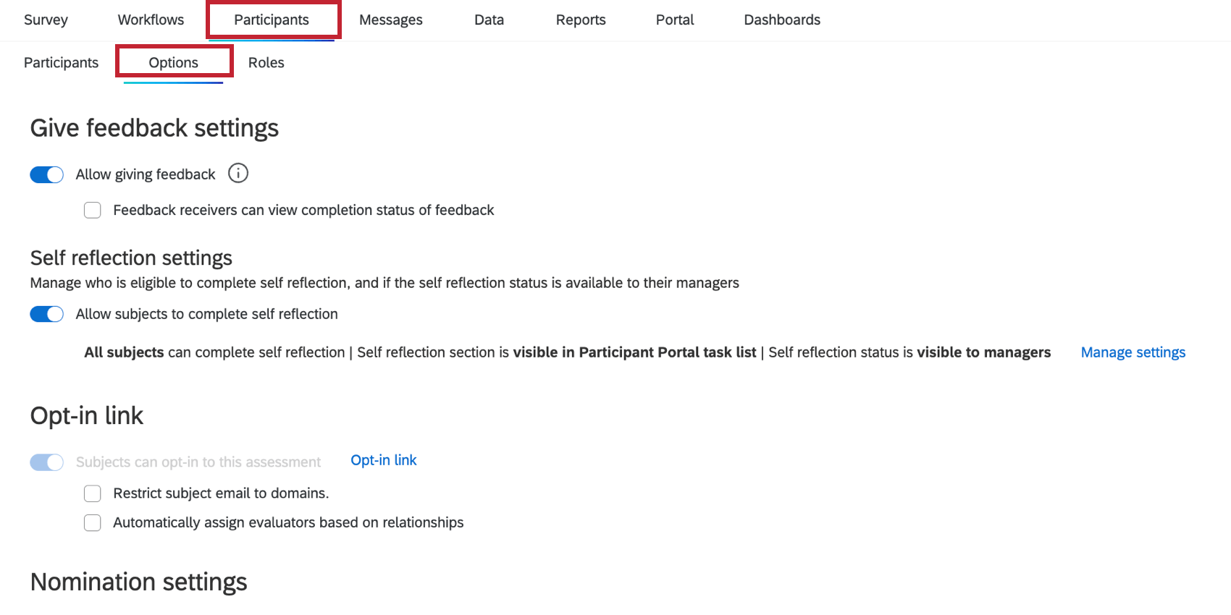
Task: Click the info icon beside Allow giving feedback
Action: pyautogui.click(x=238, y=174)
